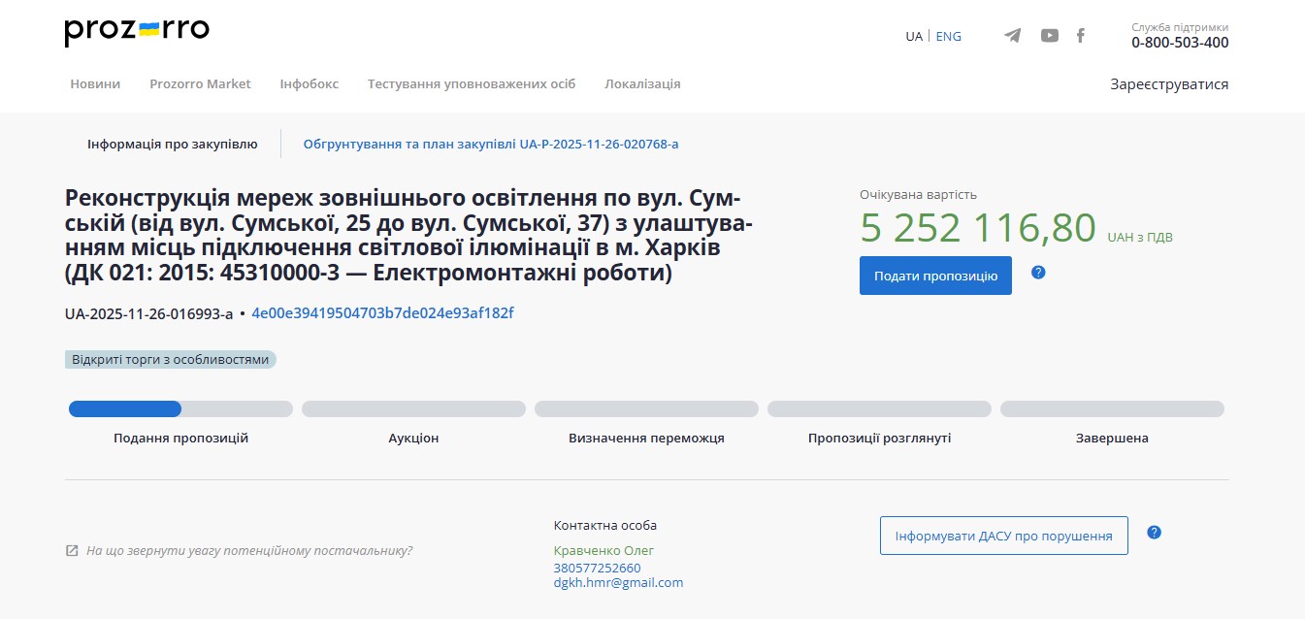This screenshot has height=619, width=1305.
Task: Switch interface language to ENG
Action: (x=947, y=36)
